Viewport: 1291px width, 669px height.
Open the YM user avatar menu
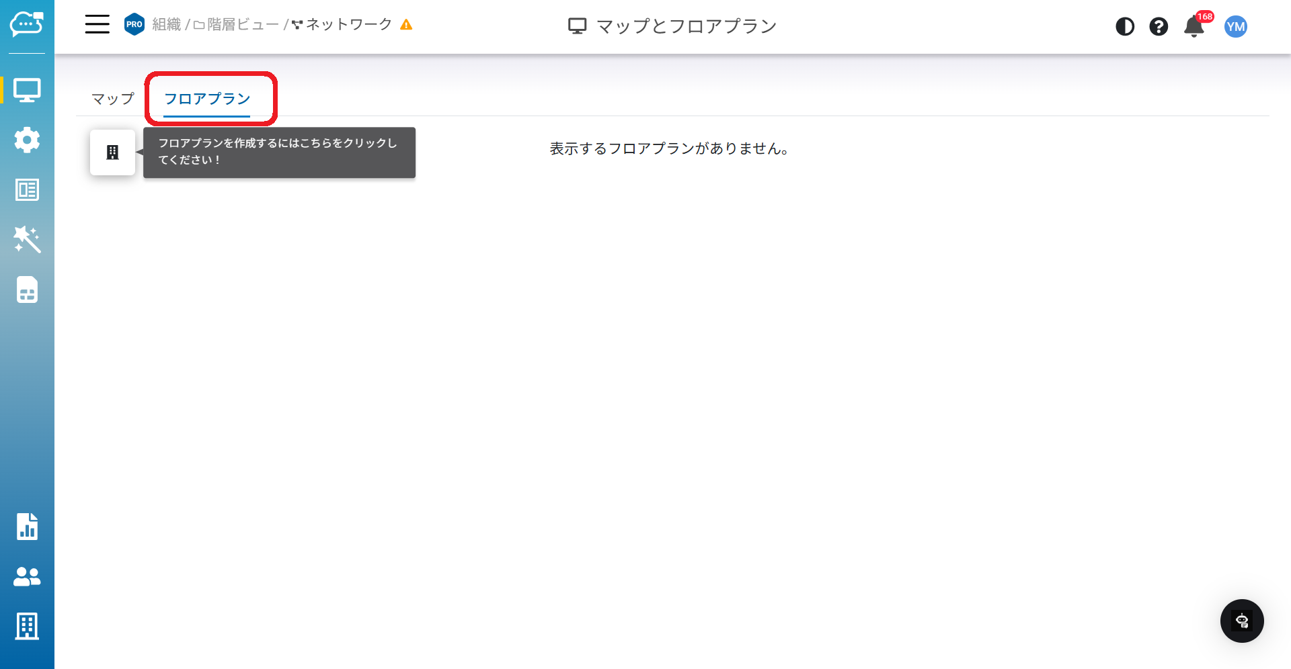click(x=1236, y=27)
